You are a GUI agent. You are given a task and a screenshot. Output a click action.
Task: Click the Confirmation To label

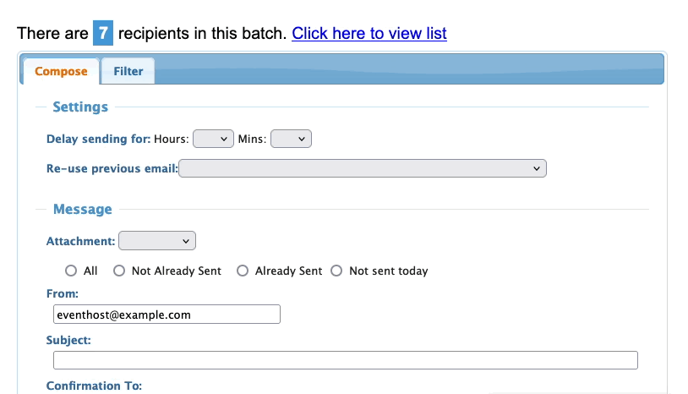[94, 386]
